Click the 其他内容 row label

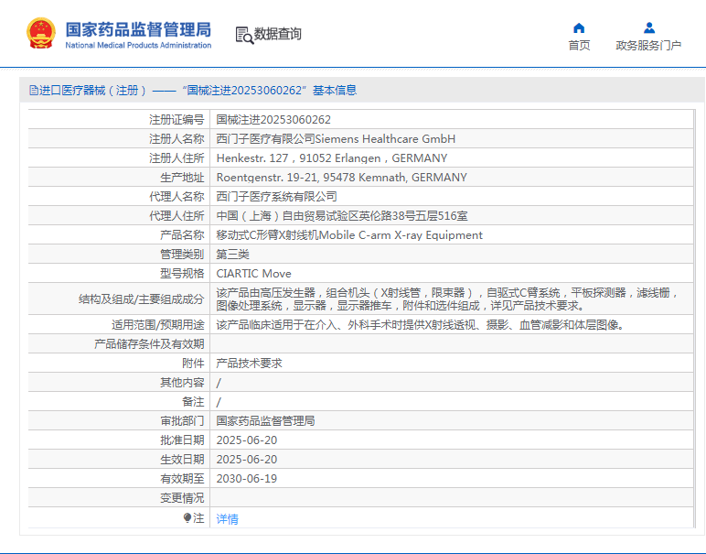click(x=182, y=383)
